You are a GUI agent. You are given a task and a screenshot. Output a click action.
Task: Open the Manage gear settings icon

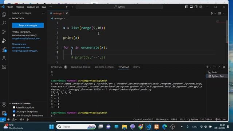coord(4,113)
